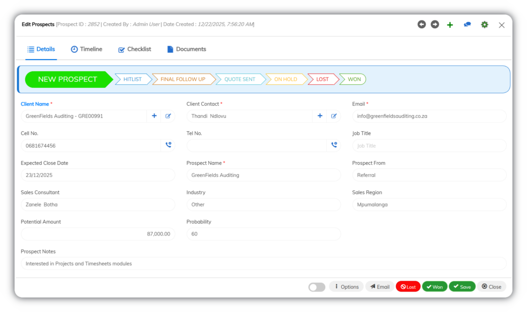Move prospect to HITLIST stage
The height and width of the screenshot is (312, 527).
pos(132,80)
